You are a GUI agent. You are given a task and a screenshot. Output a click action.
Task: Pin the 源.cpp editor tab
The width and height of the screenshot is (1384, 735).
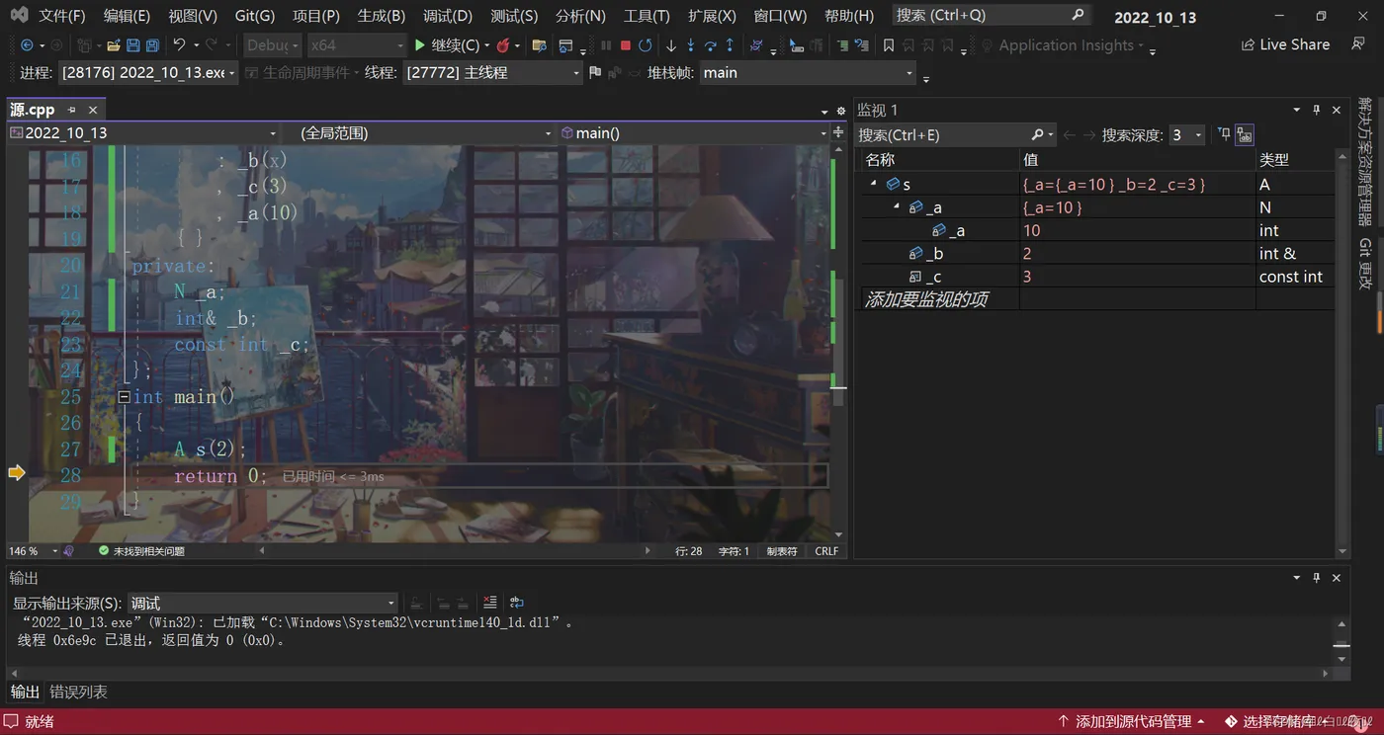72,110
